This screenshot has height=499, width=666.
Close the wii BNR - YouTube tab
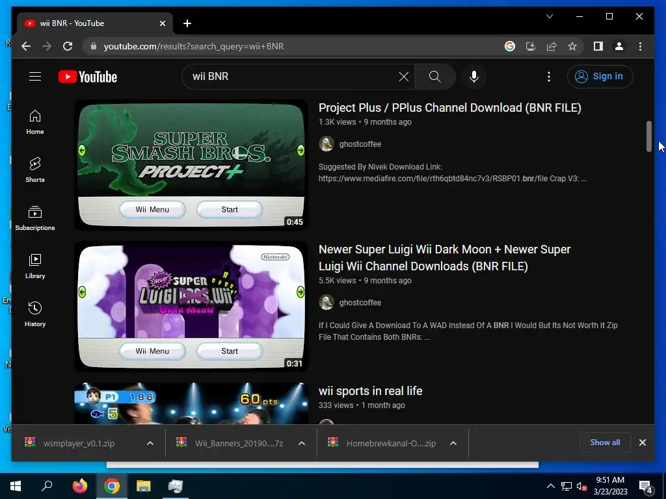point(162,23)
